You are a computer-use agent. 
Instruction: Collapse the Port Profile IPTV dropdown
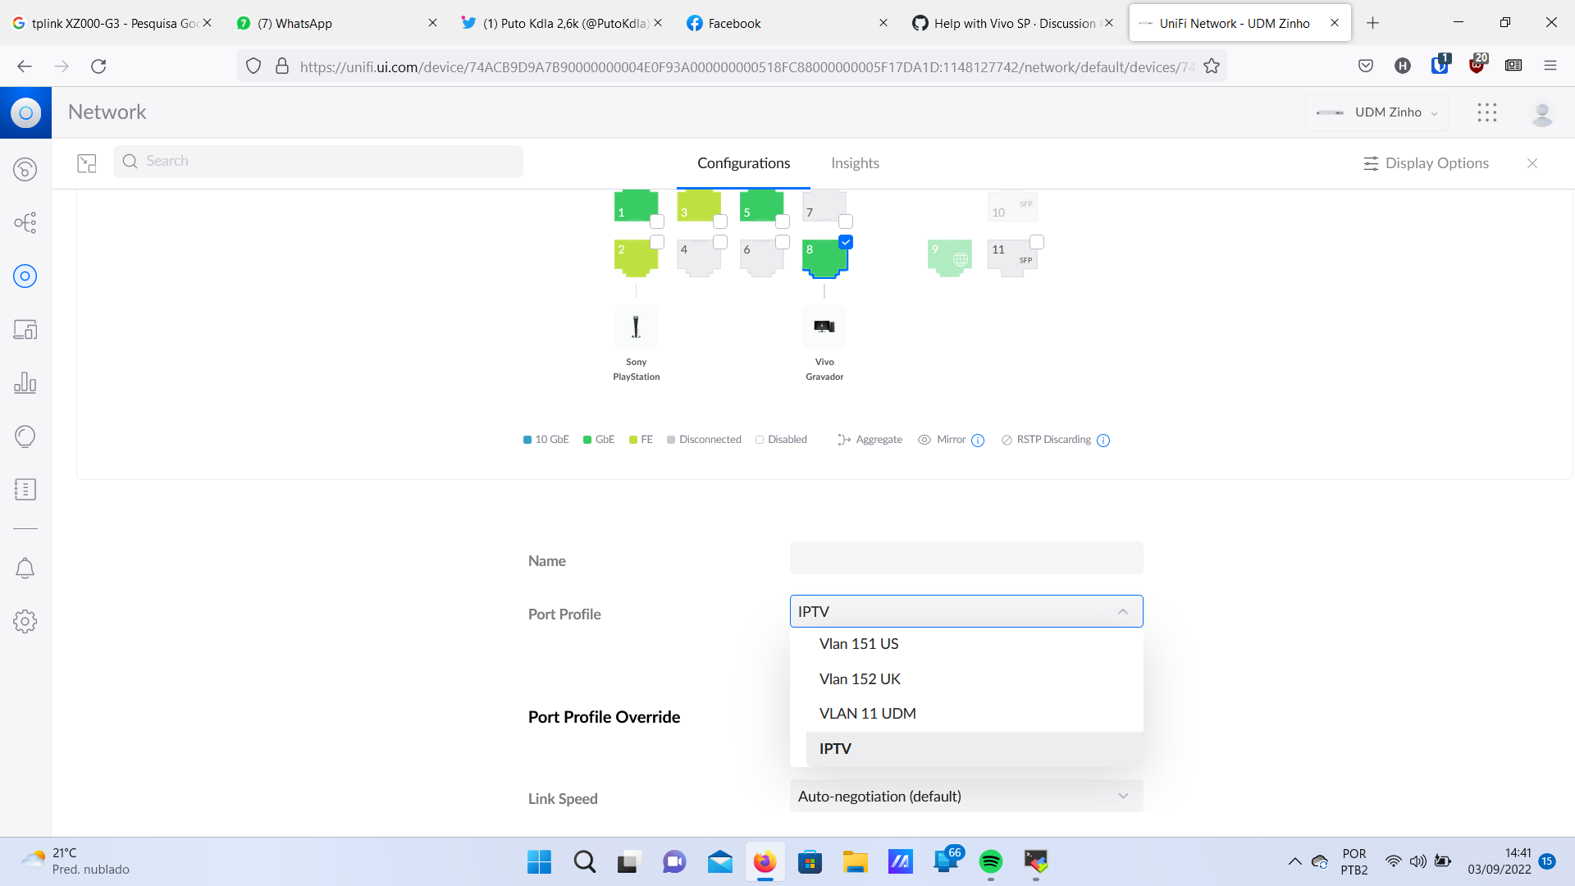point(966,612)
